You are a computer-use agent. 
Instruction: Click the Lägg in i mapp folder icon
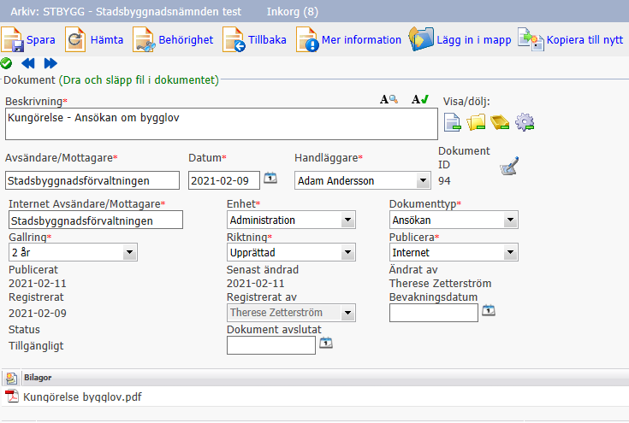pos(421,38)
